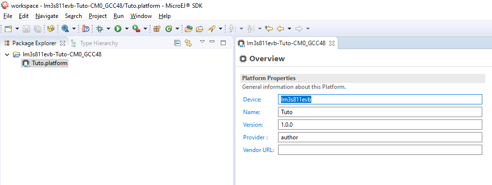This screenshot has width=492, height=185.
Task: Open dropdown next to blue globe icon
Action: coord(74,29)
